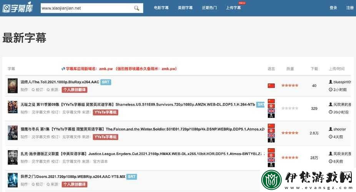This screenshot has height=192, width=356.
Task: Click 官方译本 source text on Justice League row
Action: coord(100,161)
